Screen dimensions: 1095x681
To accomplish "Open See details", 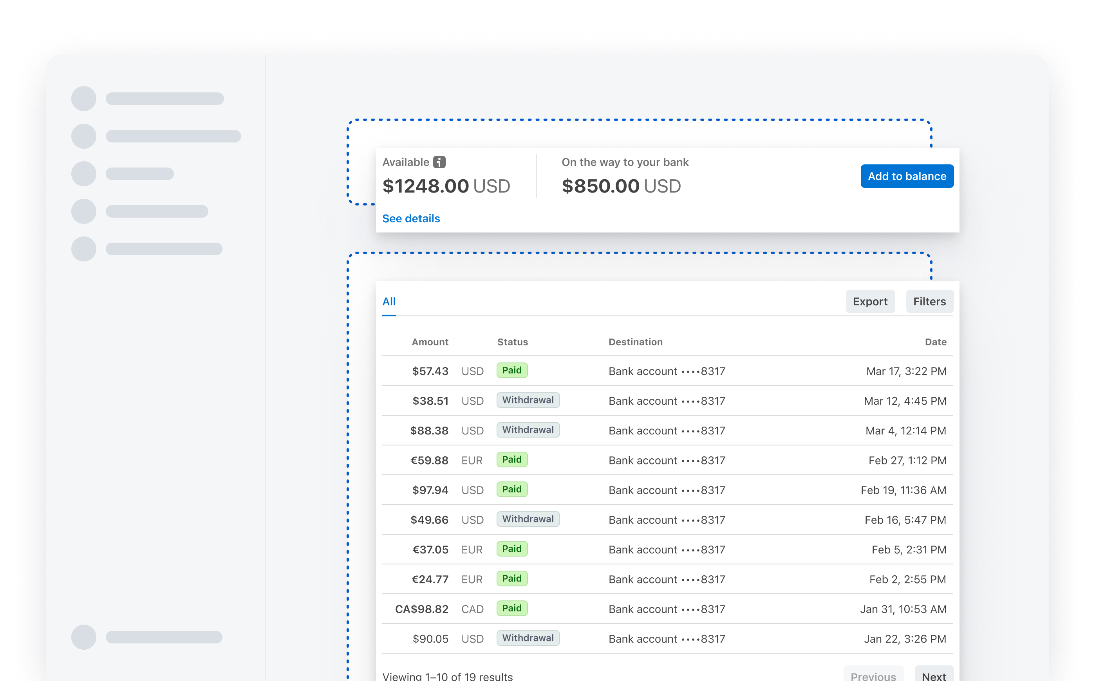I will [x=410, y=218].
